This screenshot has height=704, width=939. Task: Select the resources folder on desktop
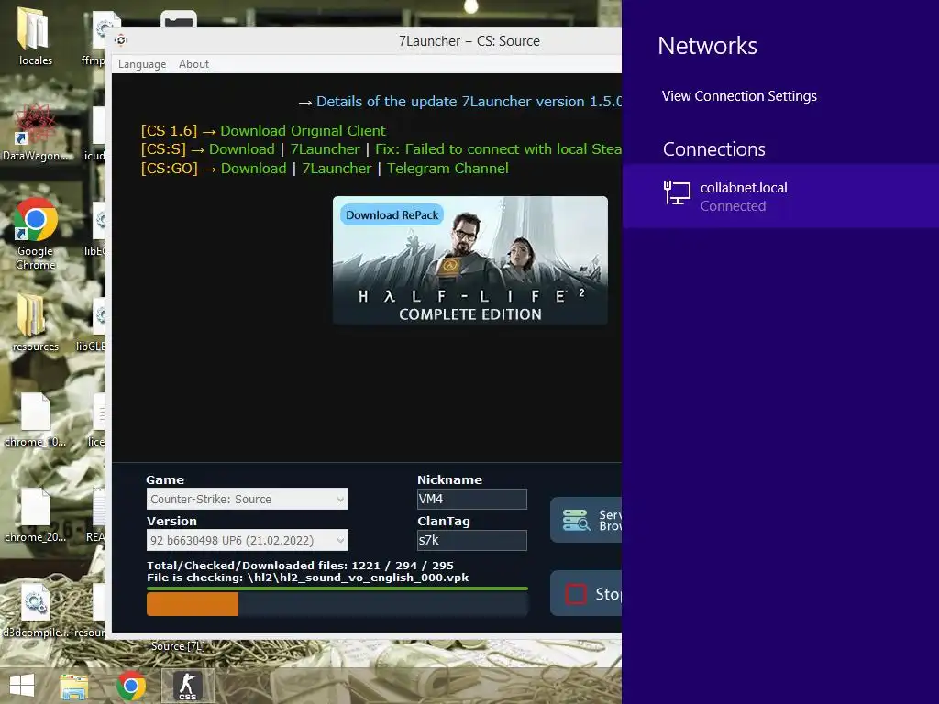click(x=35, y=322)
